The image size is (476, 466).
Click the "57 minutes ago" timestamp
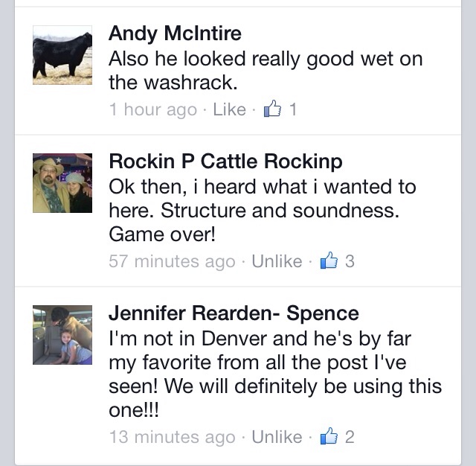pyautogui.click(x=172, y=261)
